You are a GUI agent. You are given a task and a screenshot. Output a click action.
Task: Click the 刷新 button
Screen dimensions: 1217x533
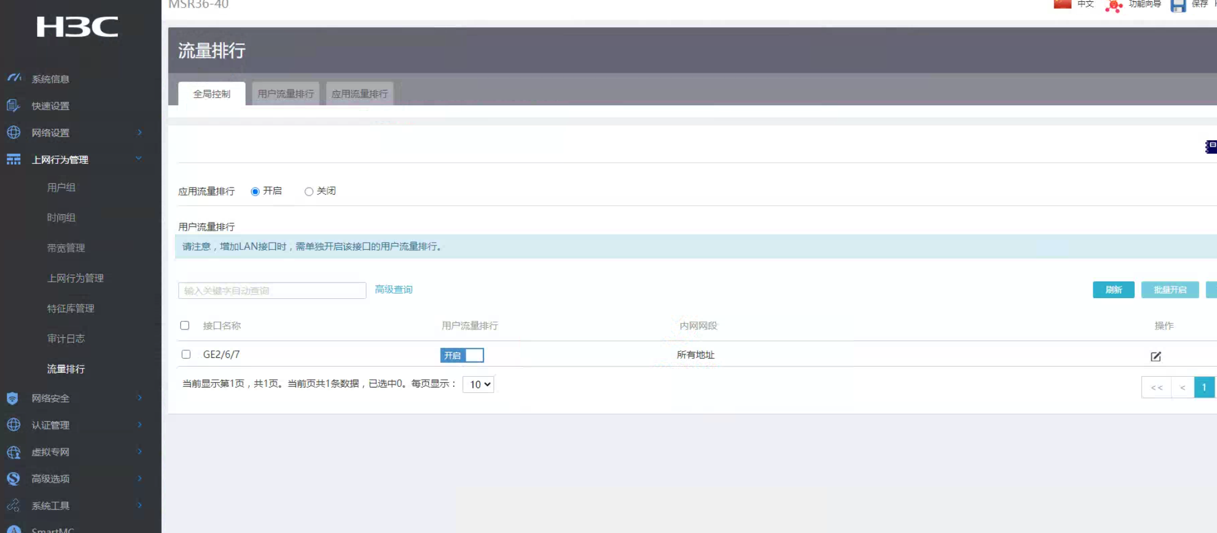point(1113,290)
